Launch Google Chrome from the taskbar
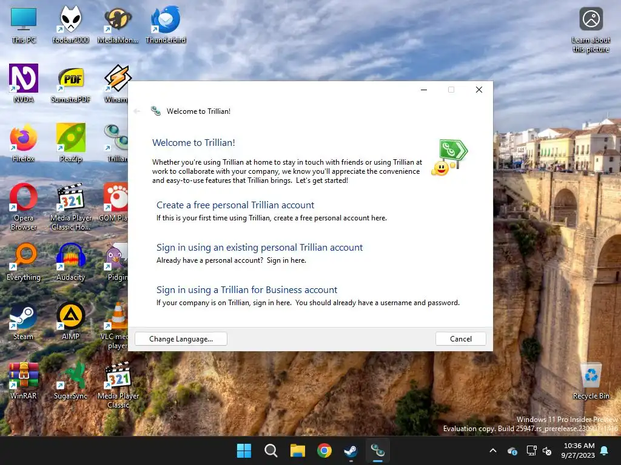 coord(324,450)
